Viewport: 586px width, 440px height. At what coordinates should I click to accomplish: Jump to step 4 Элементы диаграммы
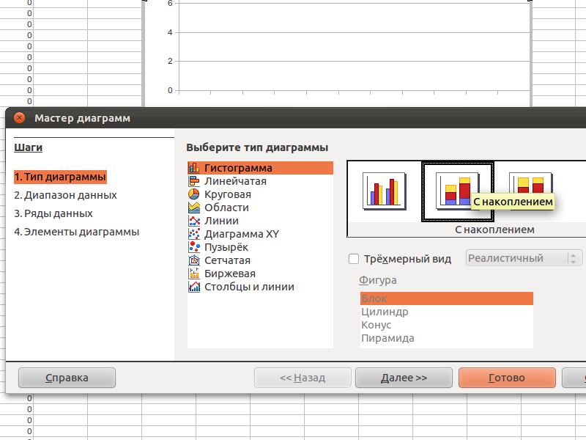[77, 232]
